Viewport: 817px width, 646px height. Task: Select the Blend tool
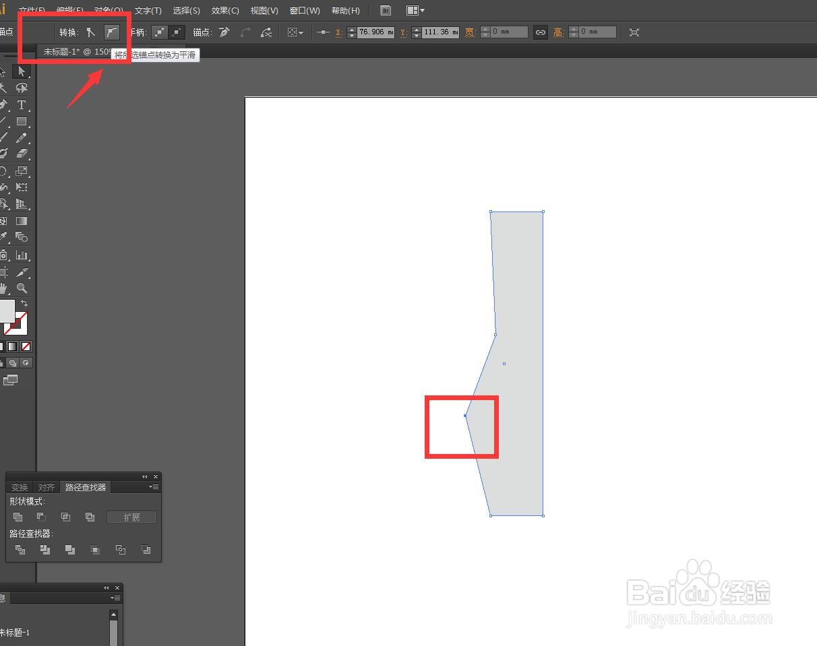(x=22, y=237)
